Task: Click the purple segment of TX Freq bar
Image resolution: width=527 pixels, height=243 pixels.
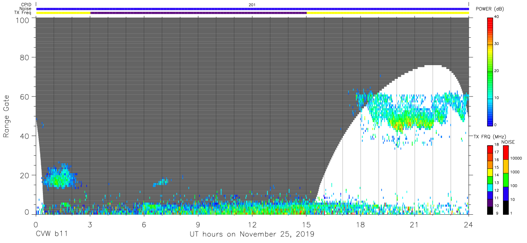Action: tap(198, 12)
